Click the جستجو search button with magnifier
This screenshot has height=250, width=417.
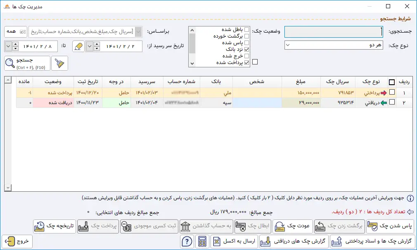(27, 63)
